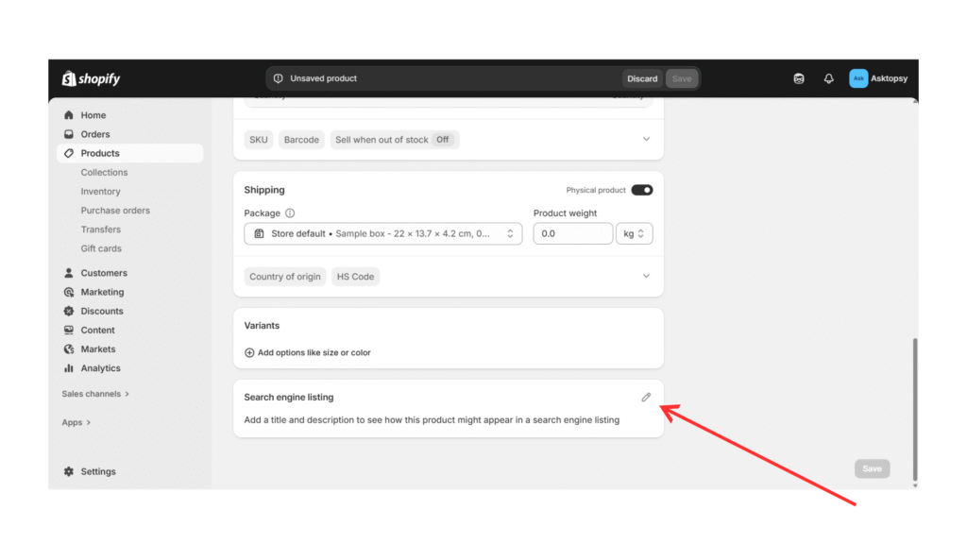Click the Product weight input field
The height and width of the screenshot is (544, 967).
pyautogui.click(x=572, y=233)
